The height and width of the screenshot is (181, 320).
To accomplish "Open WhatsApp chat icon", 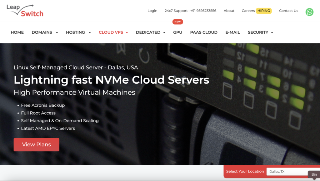I will tap(309, 12).
